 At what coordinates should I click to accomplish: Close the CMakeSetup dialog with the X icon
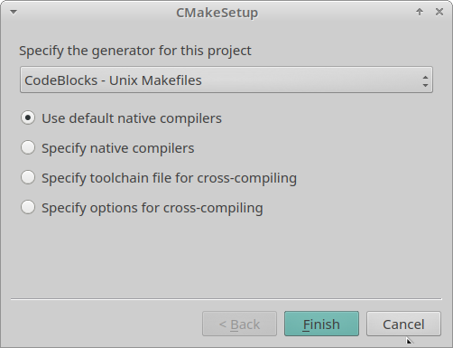click(439, 12)
